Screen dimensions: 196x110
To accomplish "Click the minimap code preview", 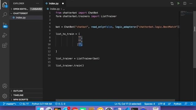I will pyautogui.click(x=187, y=13).
